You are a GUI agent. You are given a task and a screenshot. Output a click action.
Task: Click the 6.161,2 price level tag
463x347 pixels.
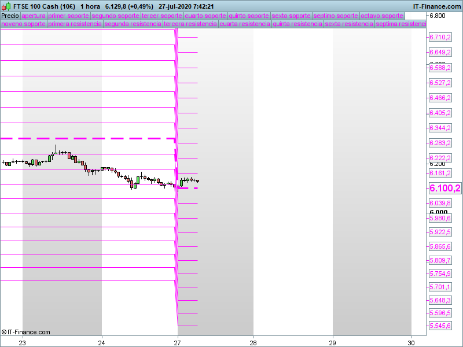pyautogui.click(x=440, y=173)
